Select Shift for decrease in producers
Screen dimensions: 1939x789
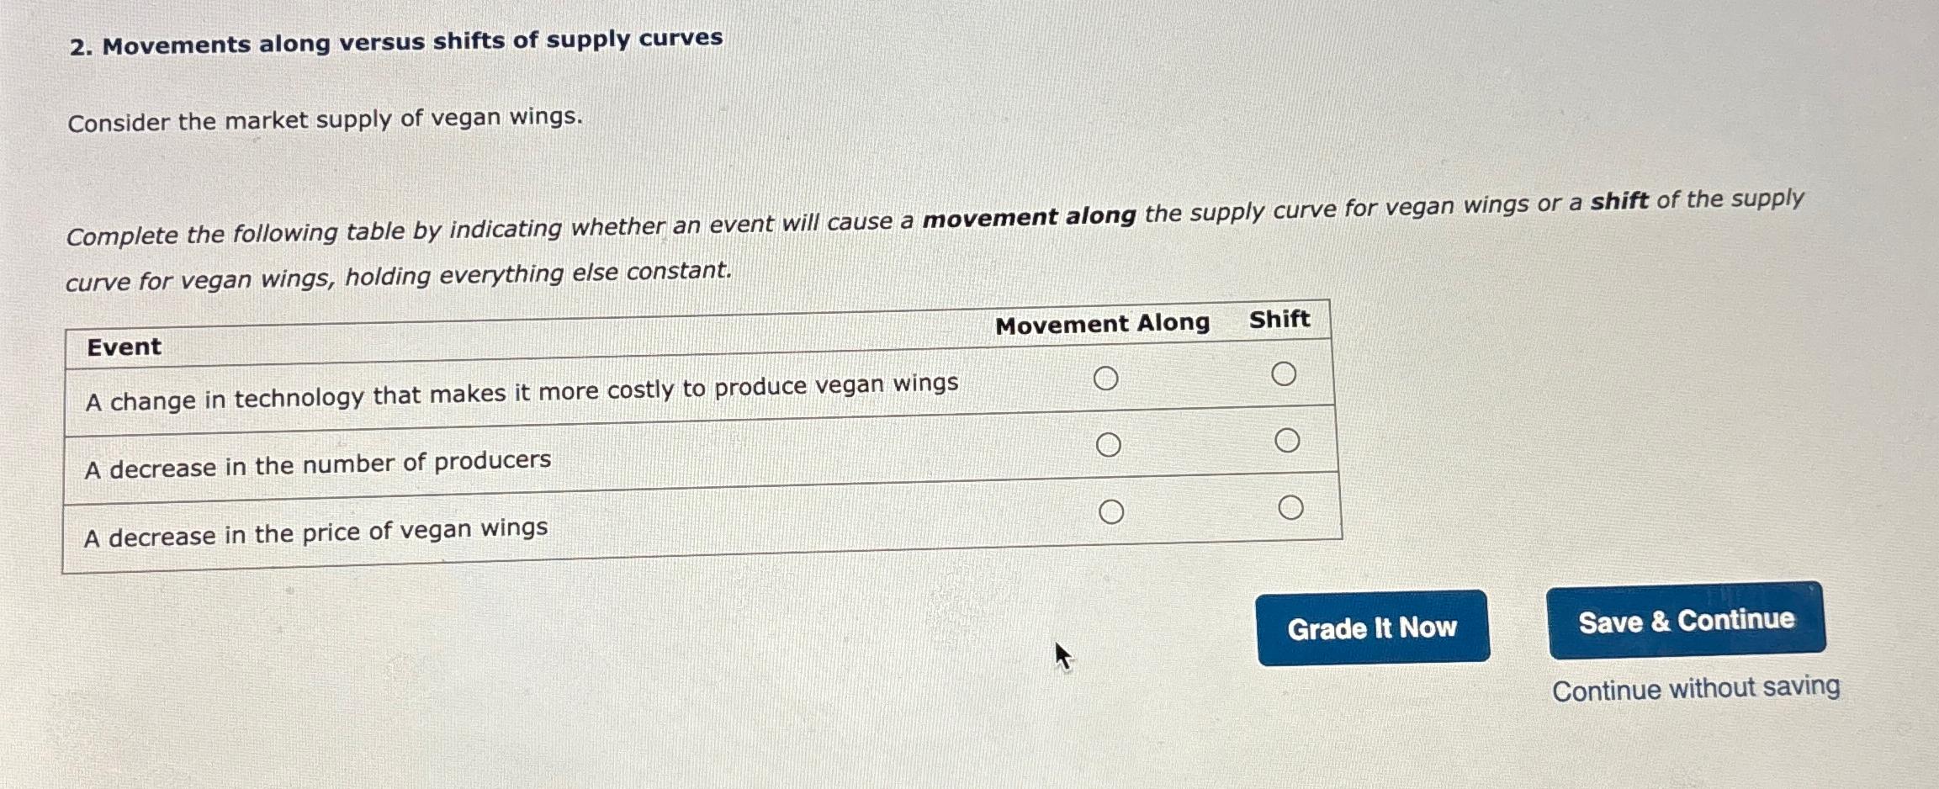1287,439
